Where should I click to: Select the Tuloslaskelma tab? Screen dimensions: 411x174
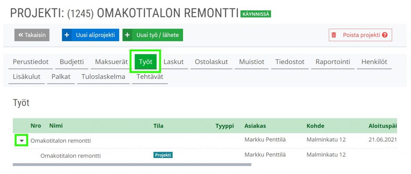[x=104, y=76]
